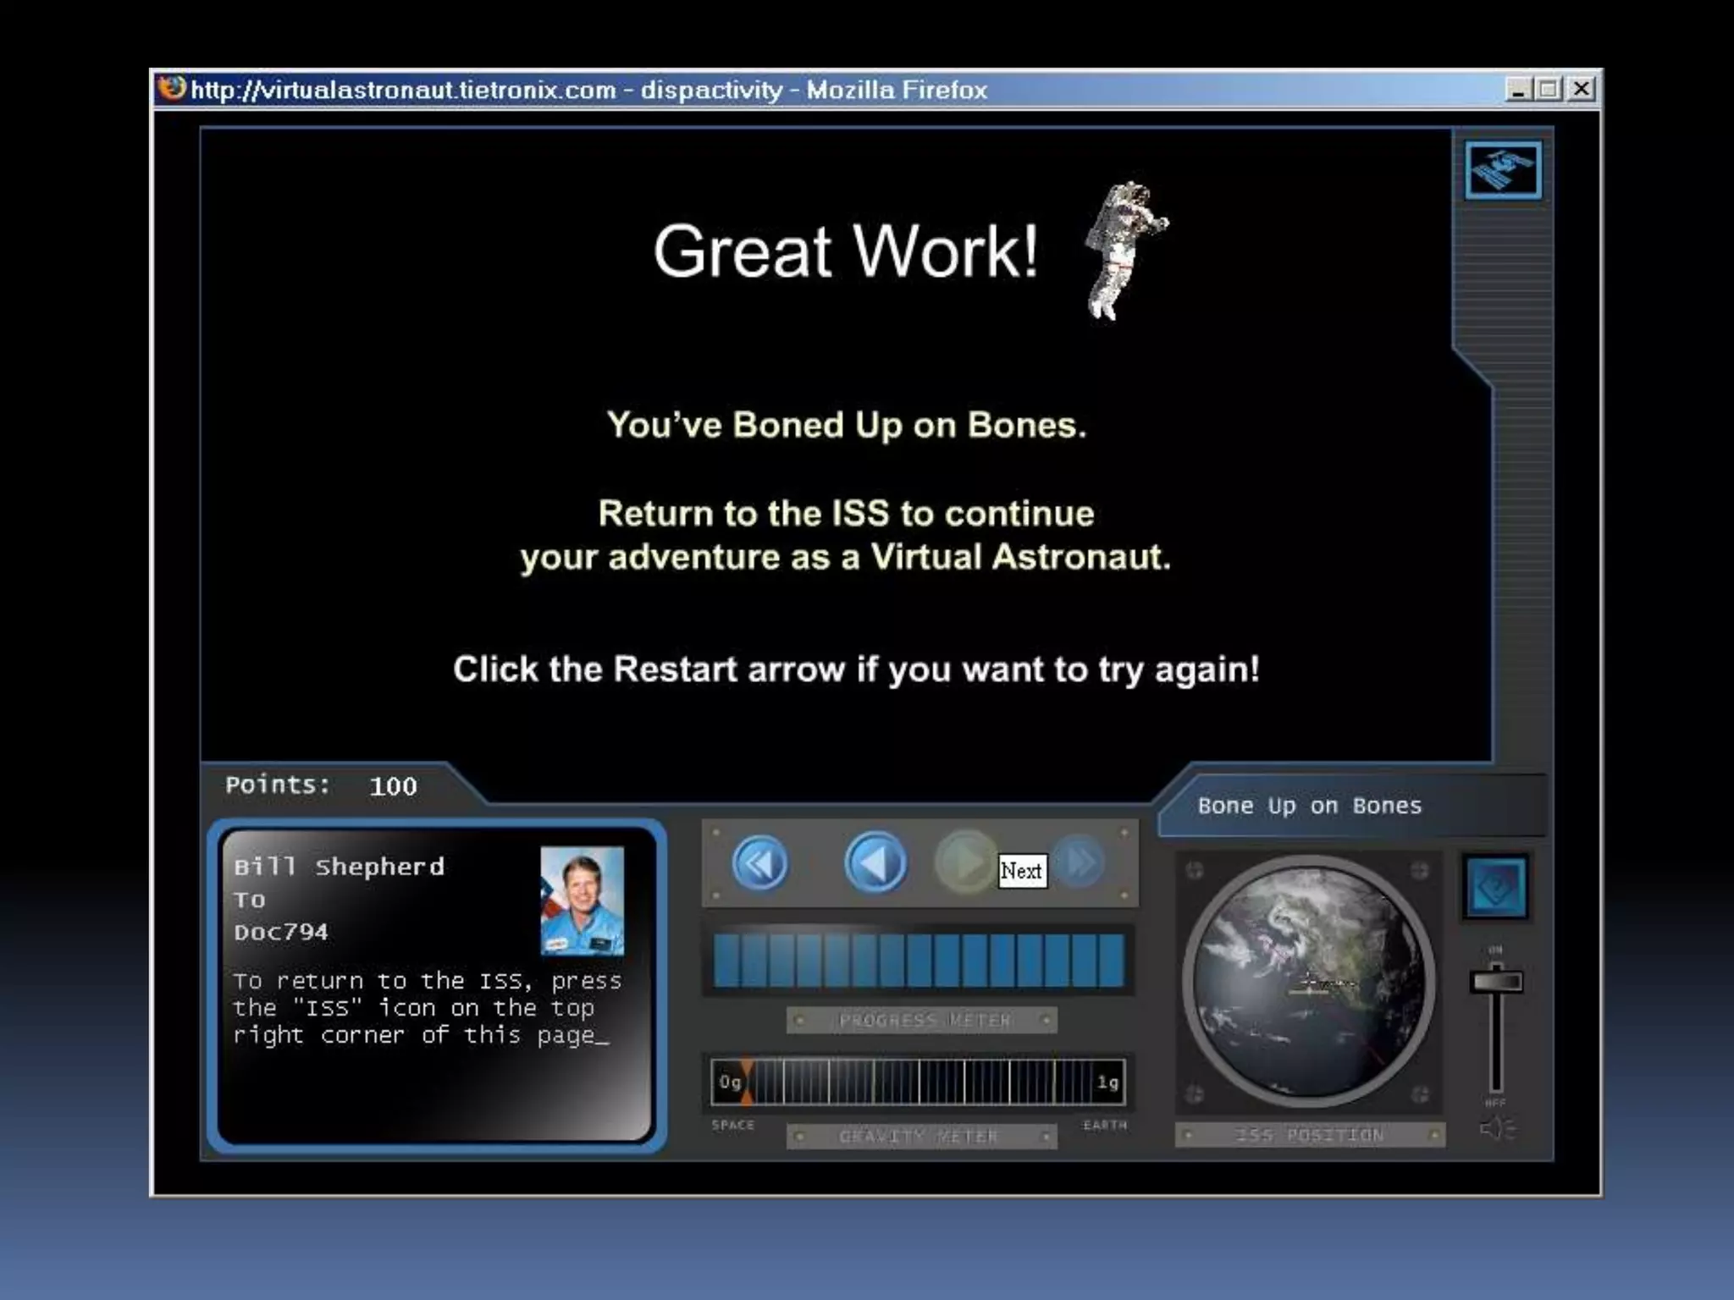Screen dimensions: 1734x1300
Task: Click the 'Great Work!' heading
Action: [x=845, y=251]
